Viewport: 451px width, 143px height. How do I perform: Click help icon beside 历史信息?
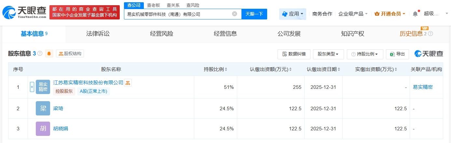pyautogui.click(x=430, y=34)
